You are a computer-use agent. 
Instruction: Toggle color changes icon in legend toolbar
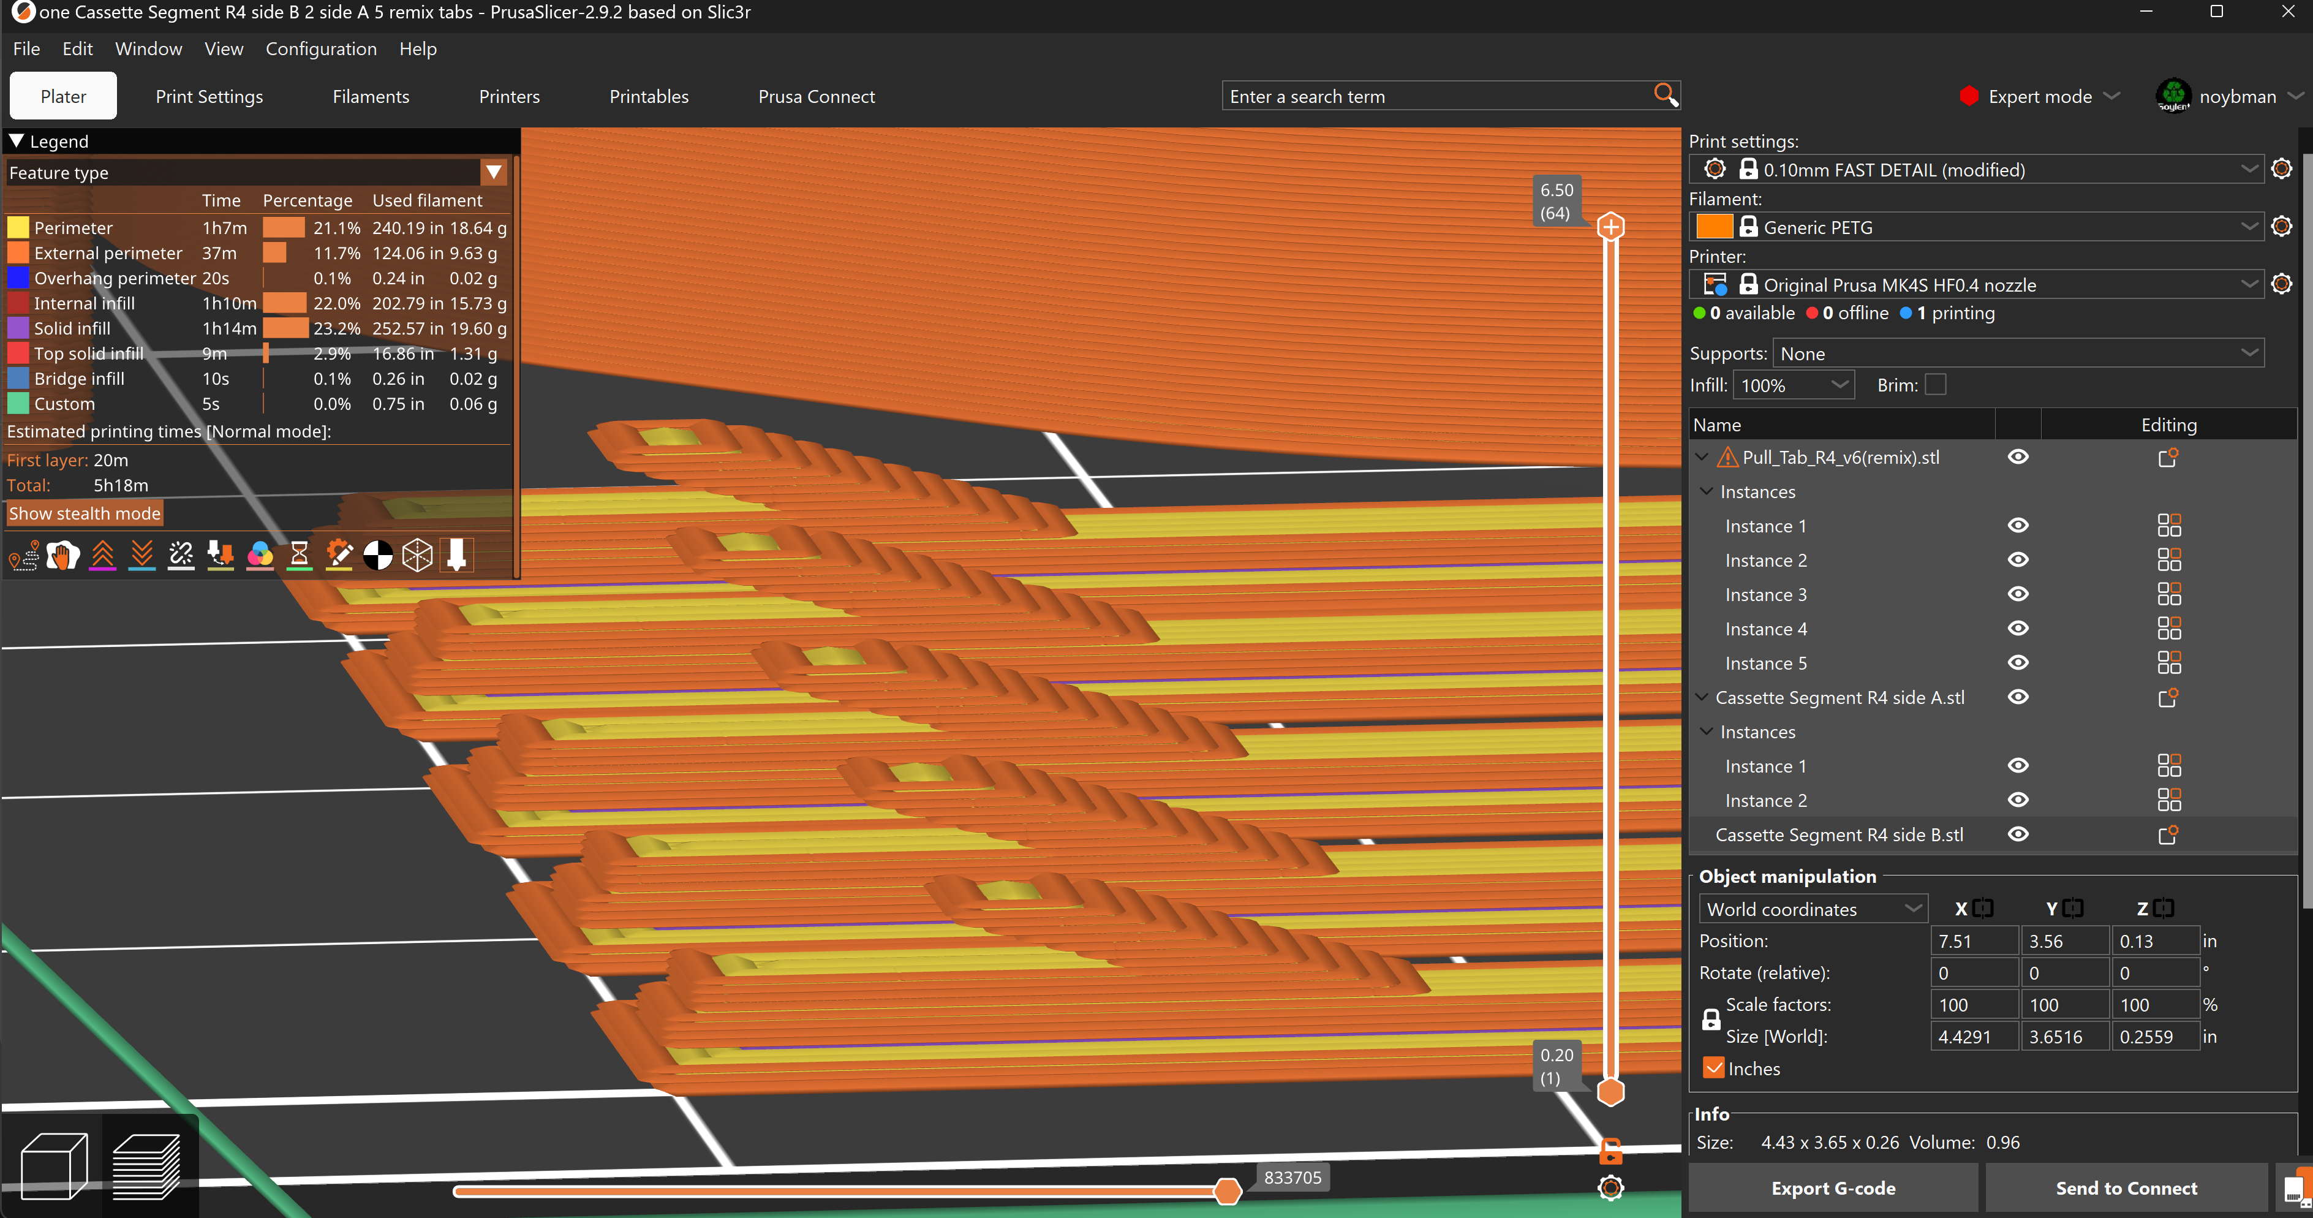[260, 556]
